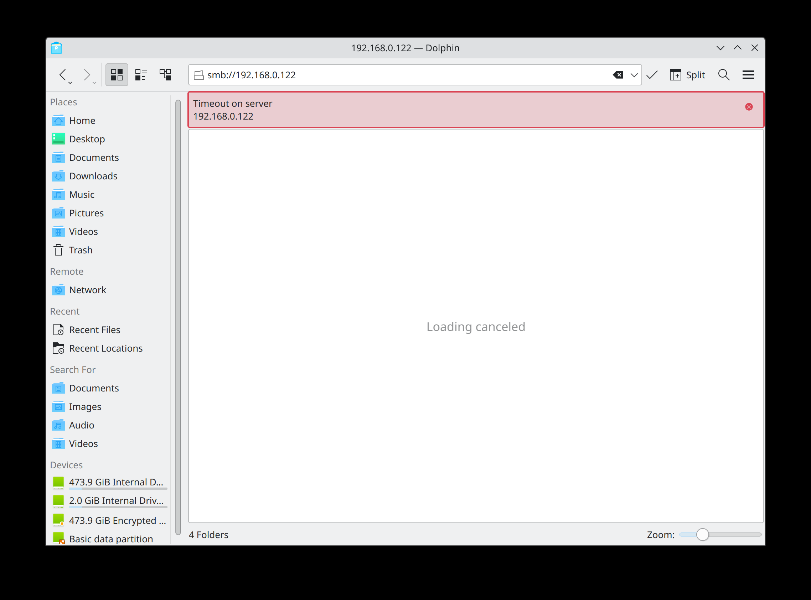Open Network under Remote
Screen dimensions: 811x600
click(x=109, y=290)
